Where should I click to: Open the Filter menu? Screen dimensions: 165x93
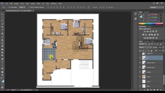click(38, 4)
